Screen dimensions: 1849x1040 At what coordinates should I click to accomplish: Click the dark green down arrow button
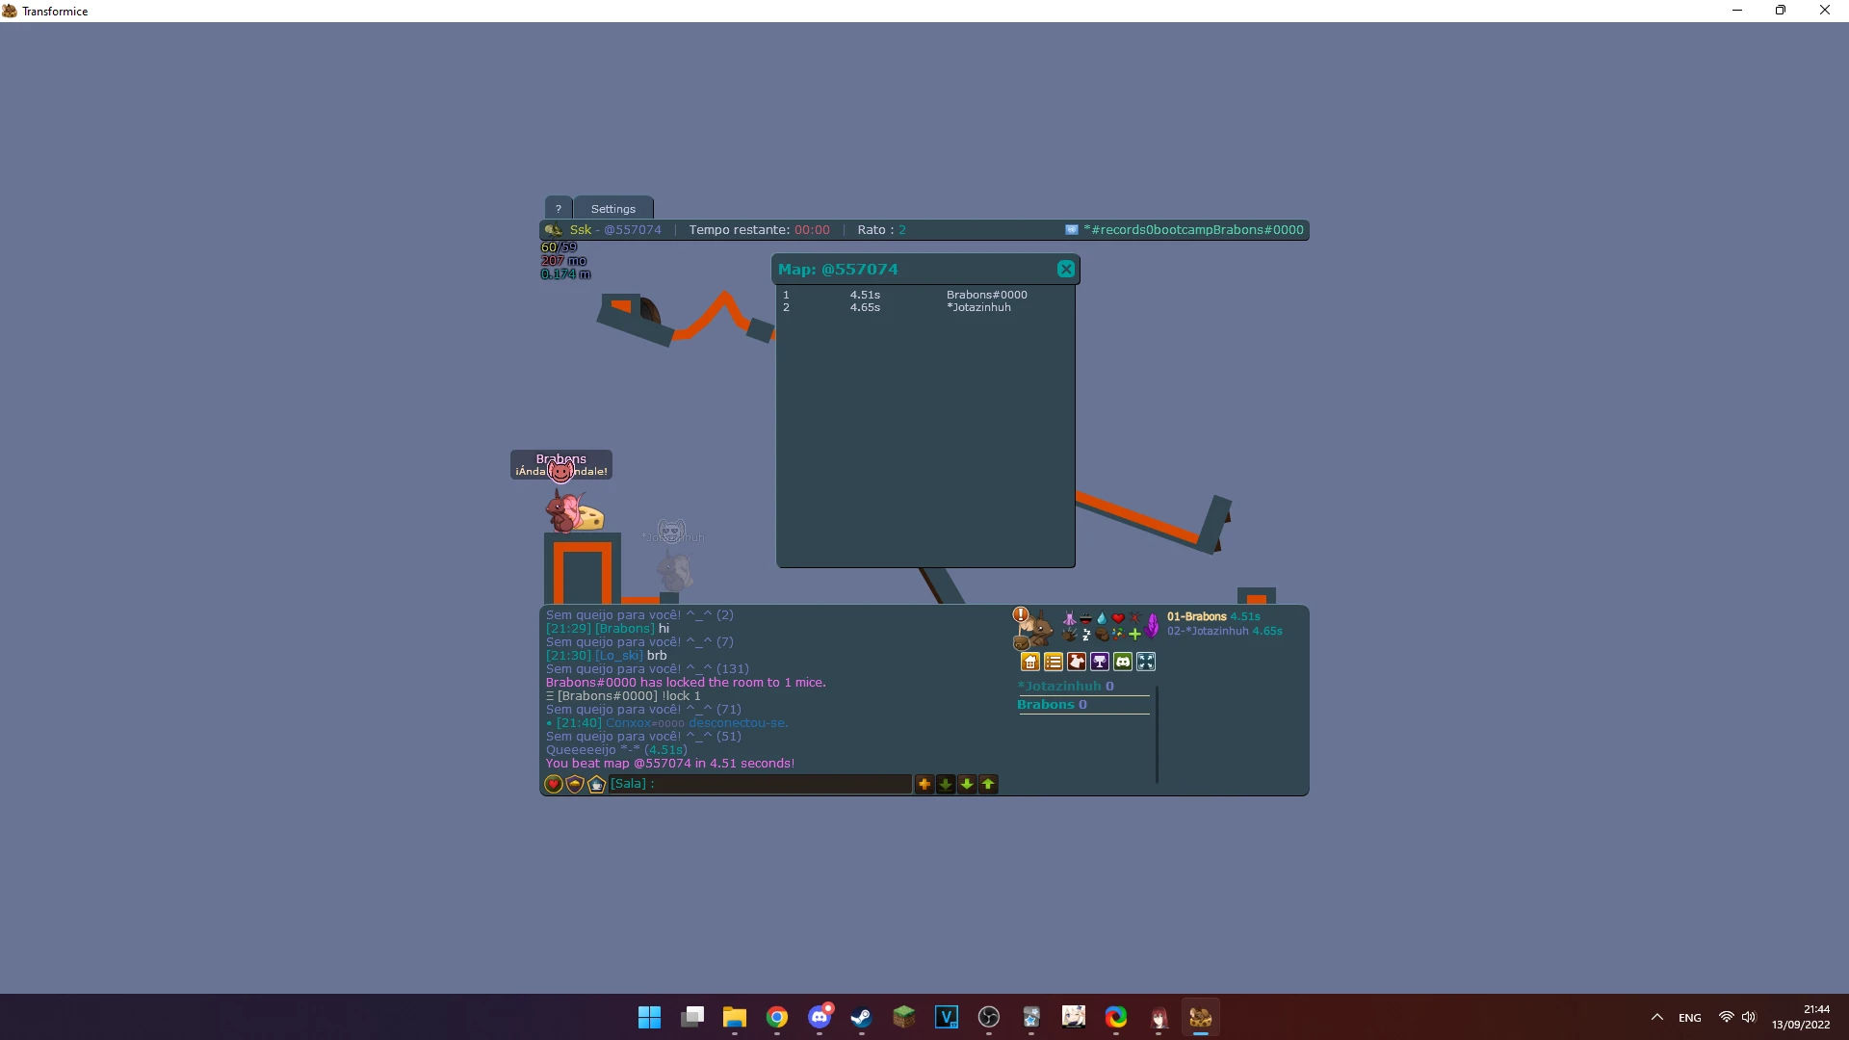(946, 785)
